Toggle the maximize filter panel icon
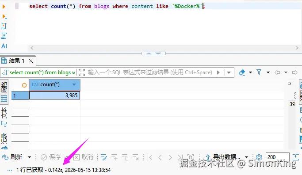Screen dimensions: 302x175 82,72
